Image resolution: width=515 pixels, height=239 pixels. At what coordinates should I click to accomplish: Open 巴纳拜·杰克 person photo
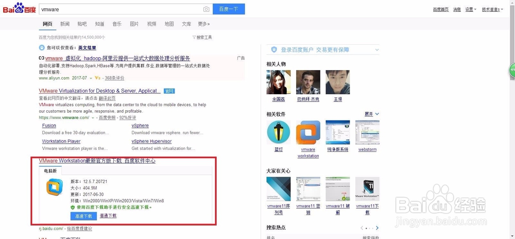(308, 82)
